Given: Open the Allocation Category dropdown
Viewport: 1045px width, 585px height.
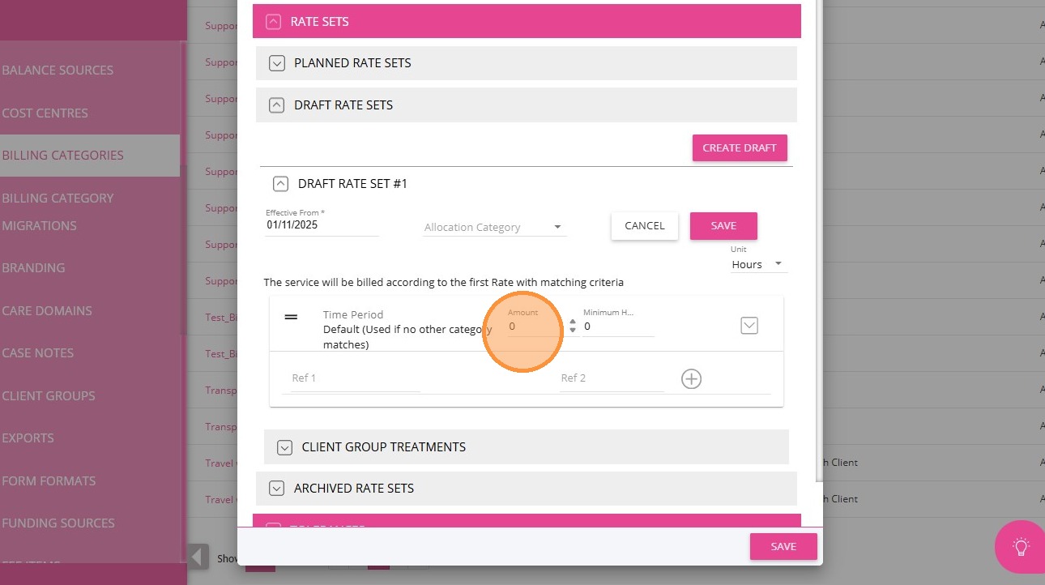Looking at the screenshot, I should point(494,227).
